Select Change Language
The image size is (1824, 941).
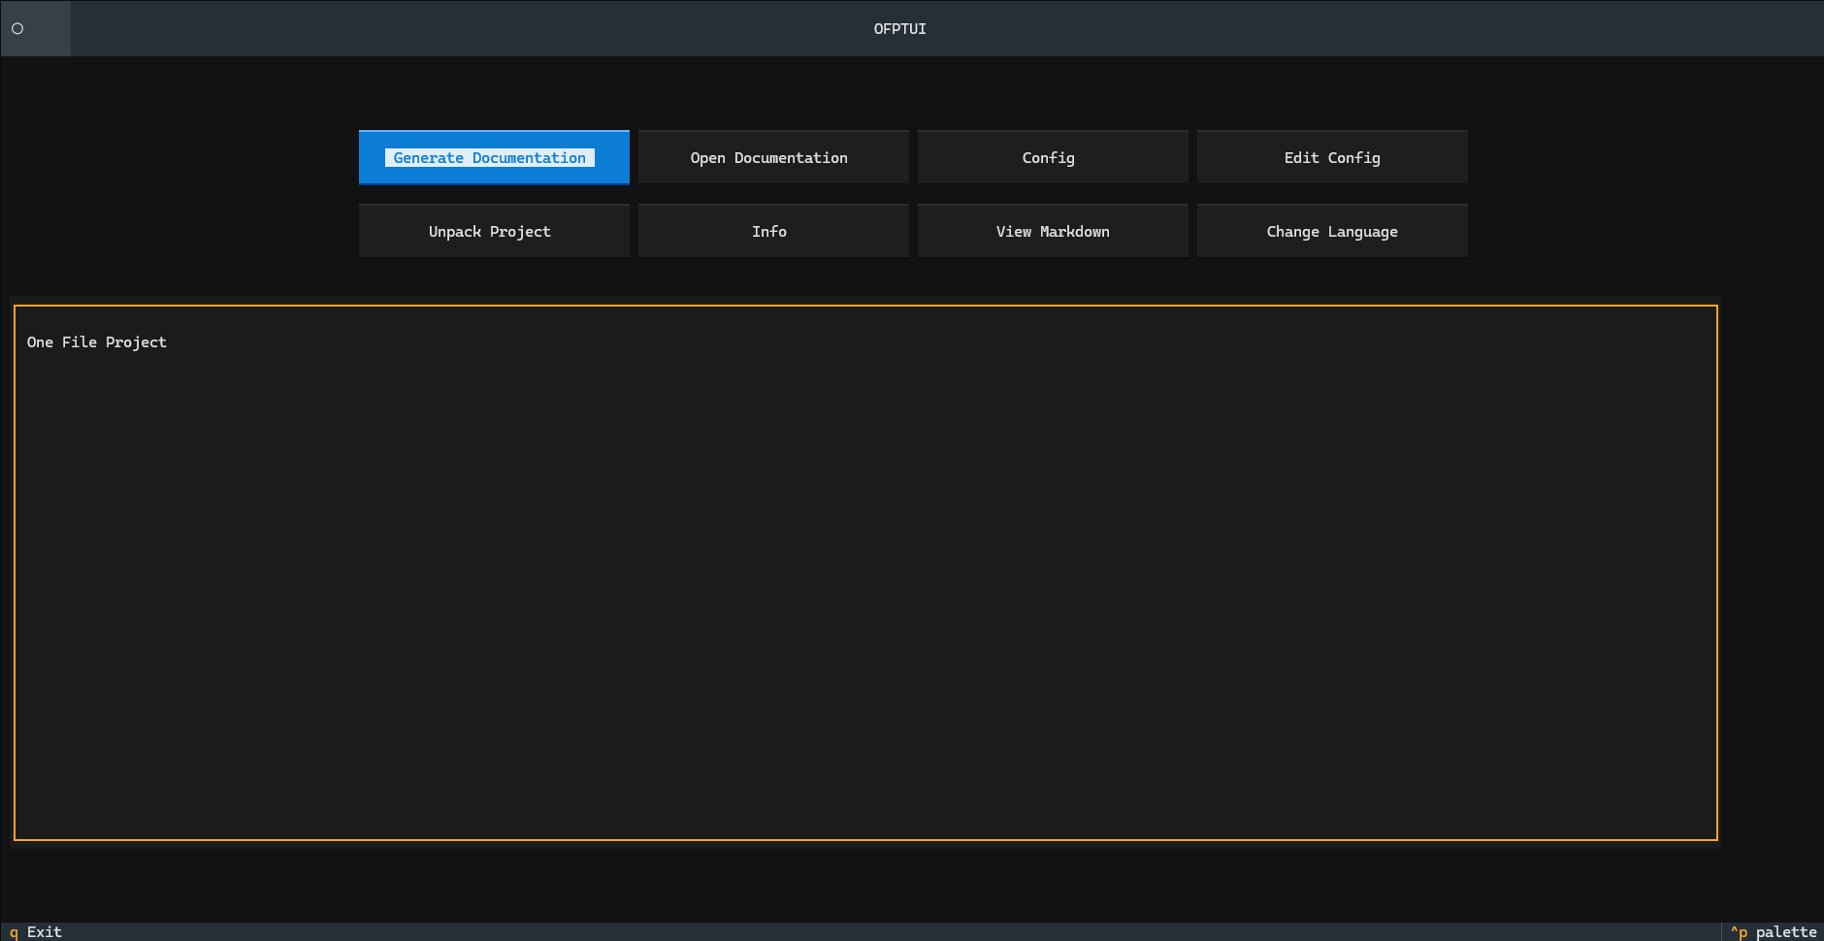click(x=1332, y=231)
